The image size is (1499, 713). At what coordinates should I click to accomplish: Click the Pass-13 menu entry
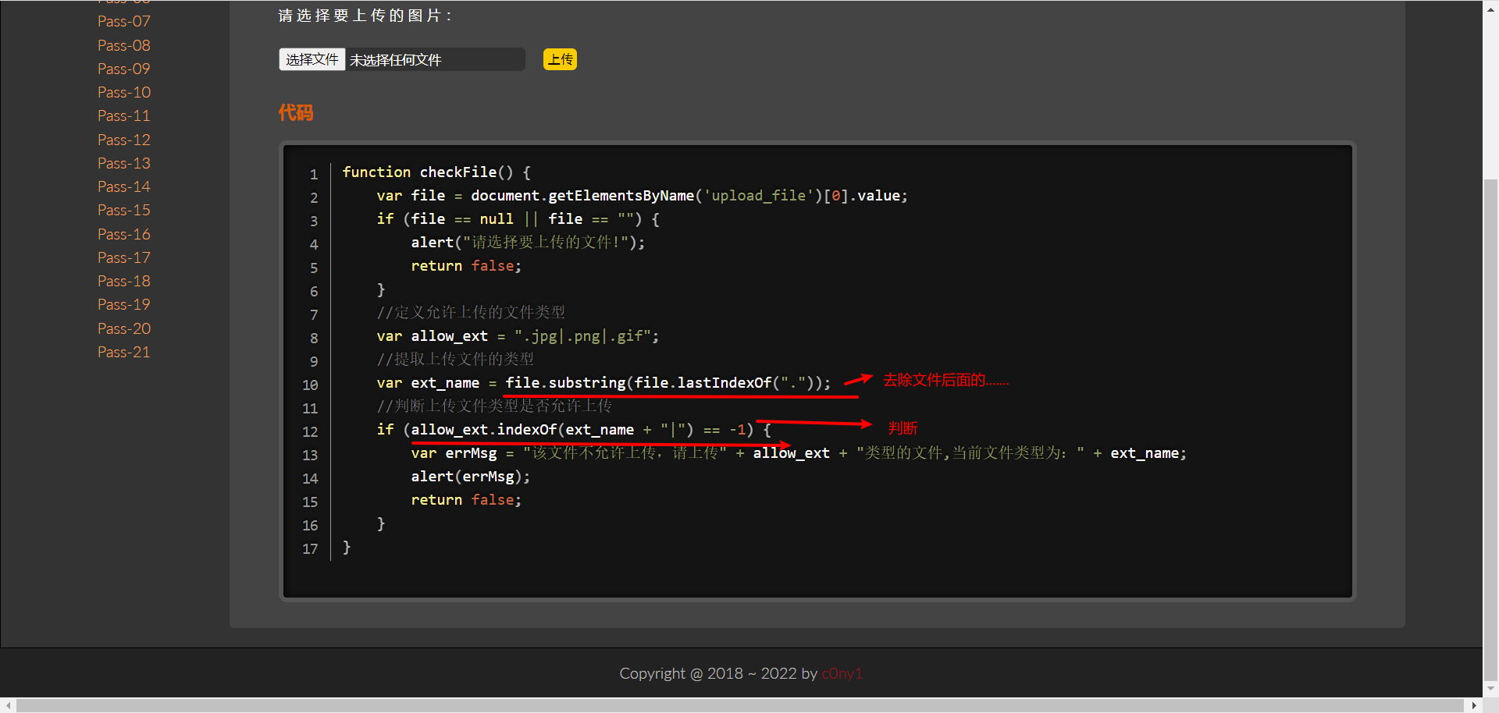123,163
